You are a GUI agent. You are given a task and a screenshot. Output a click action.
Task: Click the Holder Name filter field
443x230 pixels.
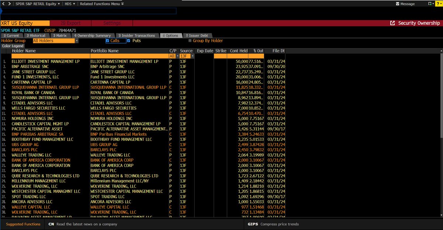tap(51, 56)
